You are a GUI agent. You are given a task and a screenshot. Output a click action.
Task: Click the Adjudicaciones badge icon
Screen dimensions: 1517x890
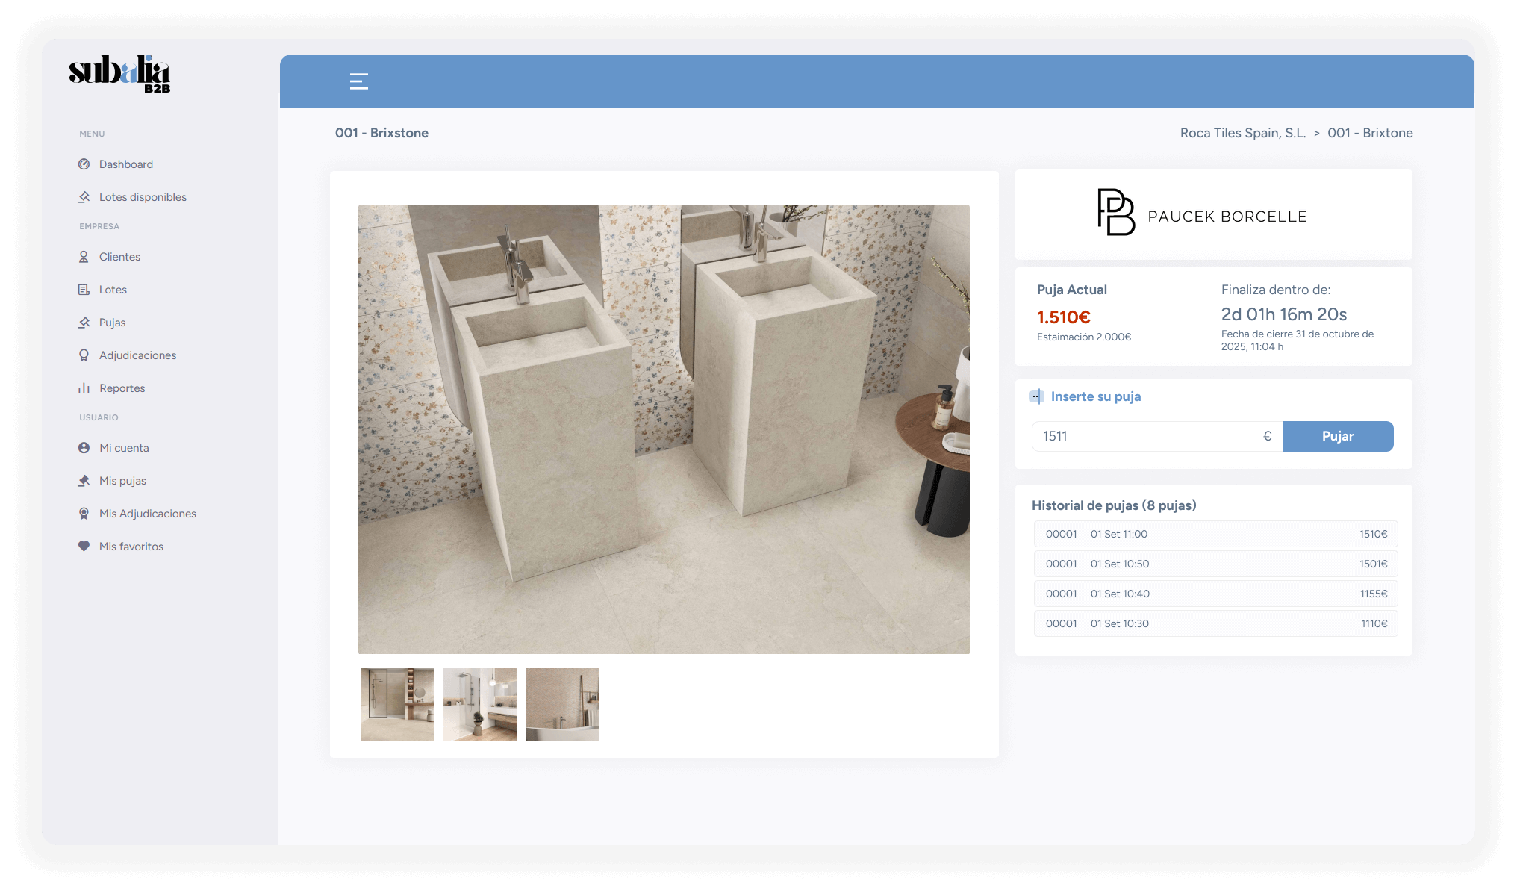coord(84,355)
